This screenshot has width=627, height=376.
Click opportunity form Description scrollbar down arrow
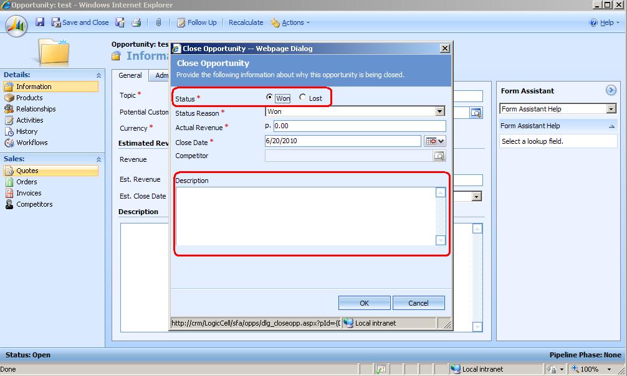point(477,327)
